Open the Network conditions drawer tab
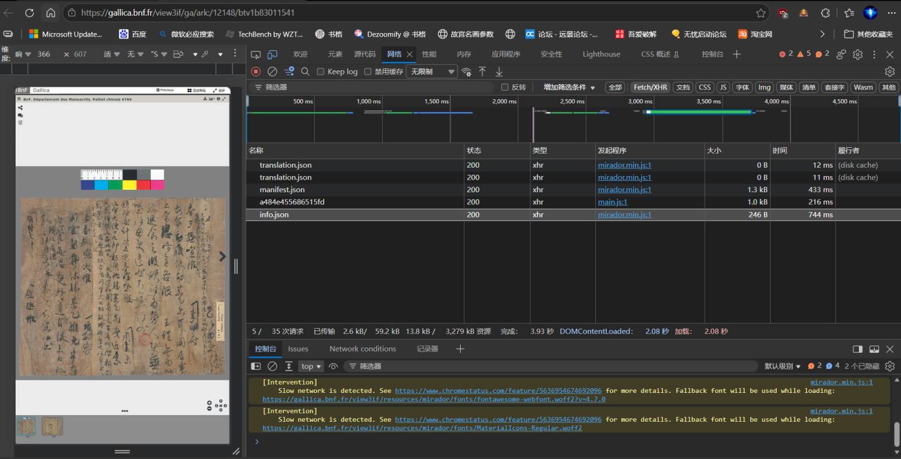The image size is (901, 459). pos(363,348)
